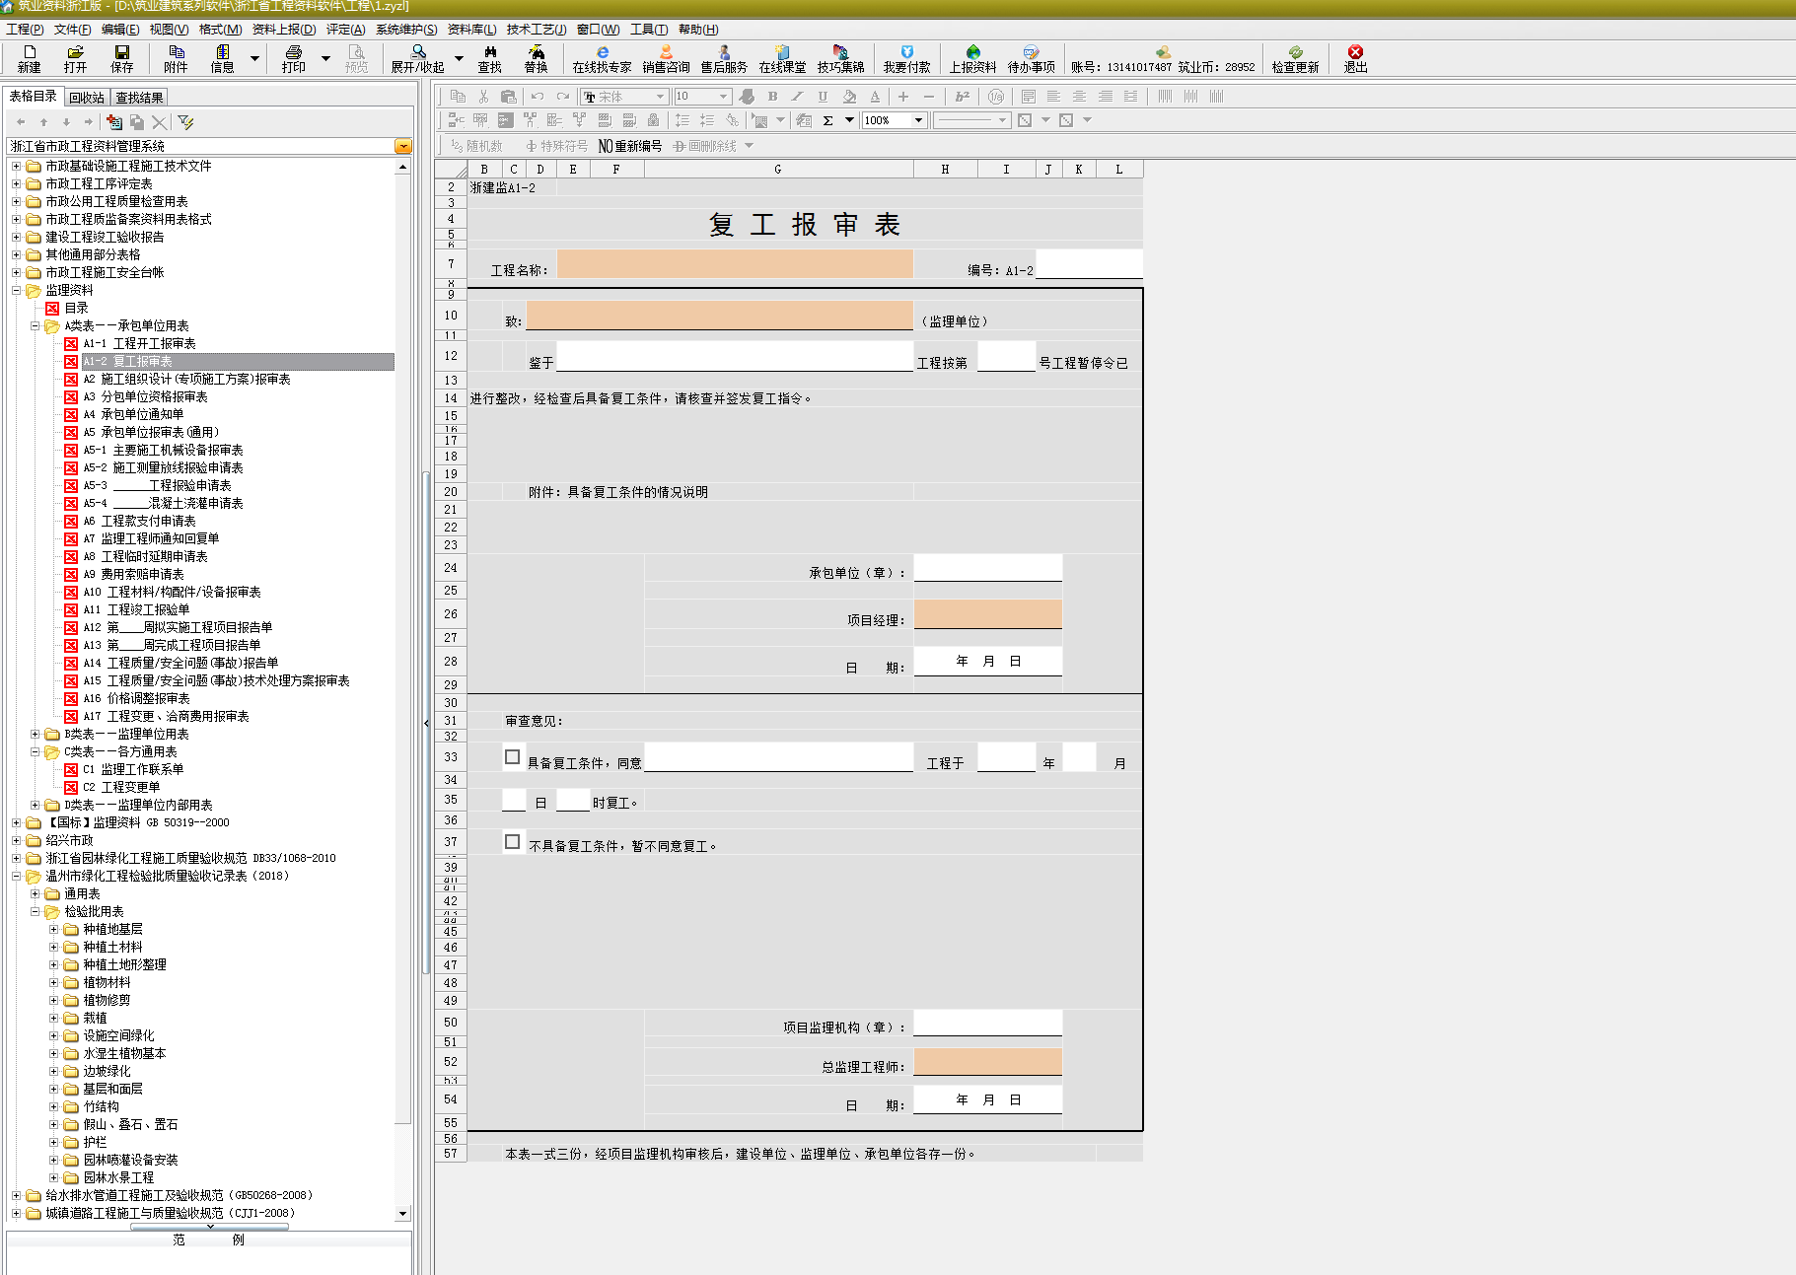
Task: Click the 画删除线 strikethrough button
Action: [705, 146]
